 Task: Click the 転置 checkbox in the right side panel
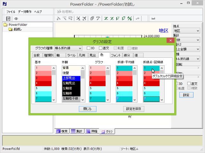(x=176, y=88)
